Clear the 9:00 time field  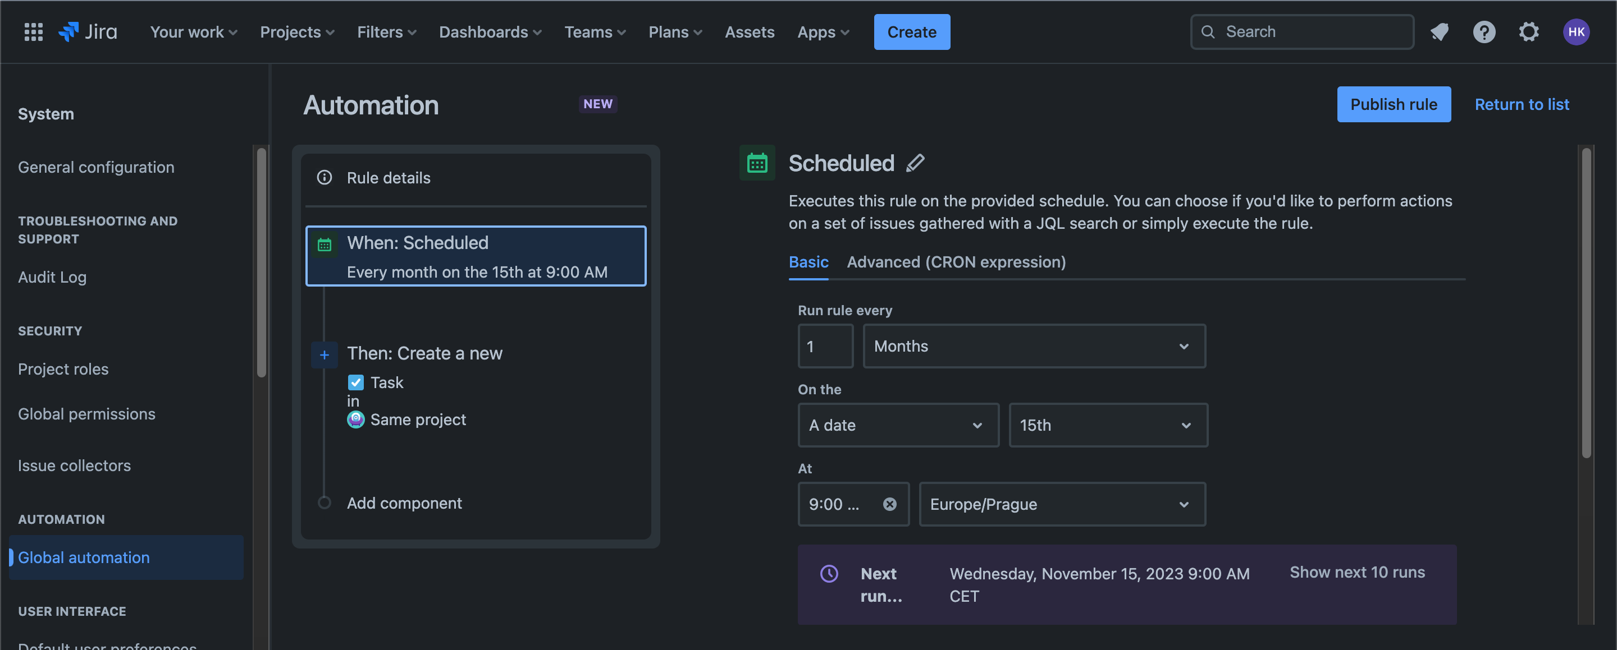(889, 504)
